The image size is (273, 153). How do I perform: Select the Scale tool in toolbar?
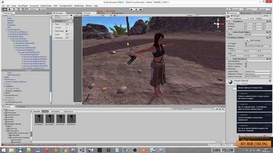[x=18, y=9]
